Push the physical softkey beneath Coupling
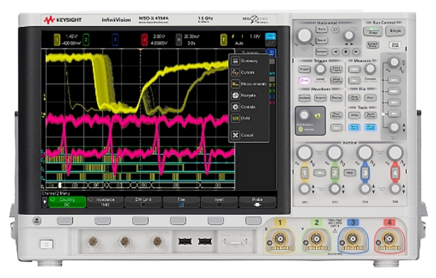 click(x=65, y=220)
